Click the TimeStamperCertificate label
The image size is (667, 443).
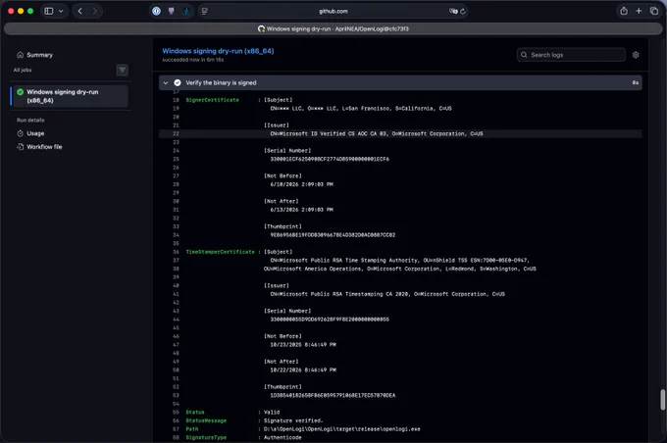pos(220,252)
